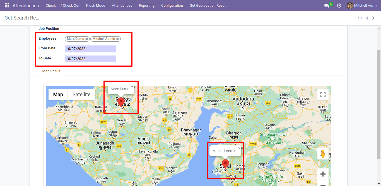Click the To Date field
Viewport: 381px width, 186px height.
pos(90,59)
